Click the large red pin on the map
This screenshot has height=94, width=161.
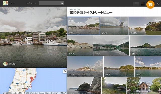pyautogui.click(x=32, y=79)
